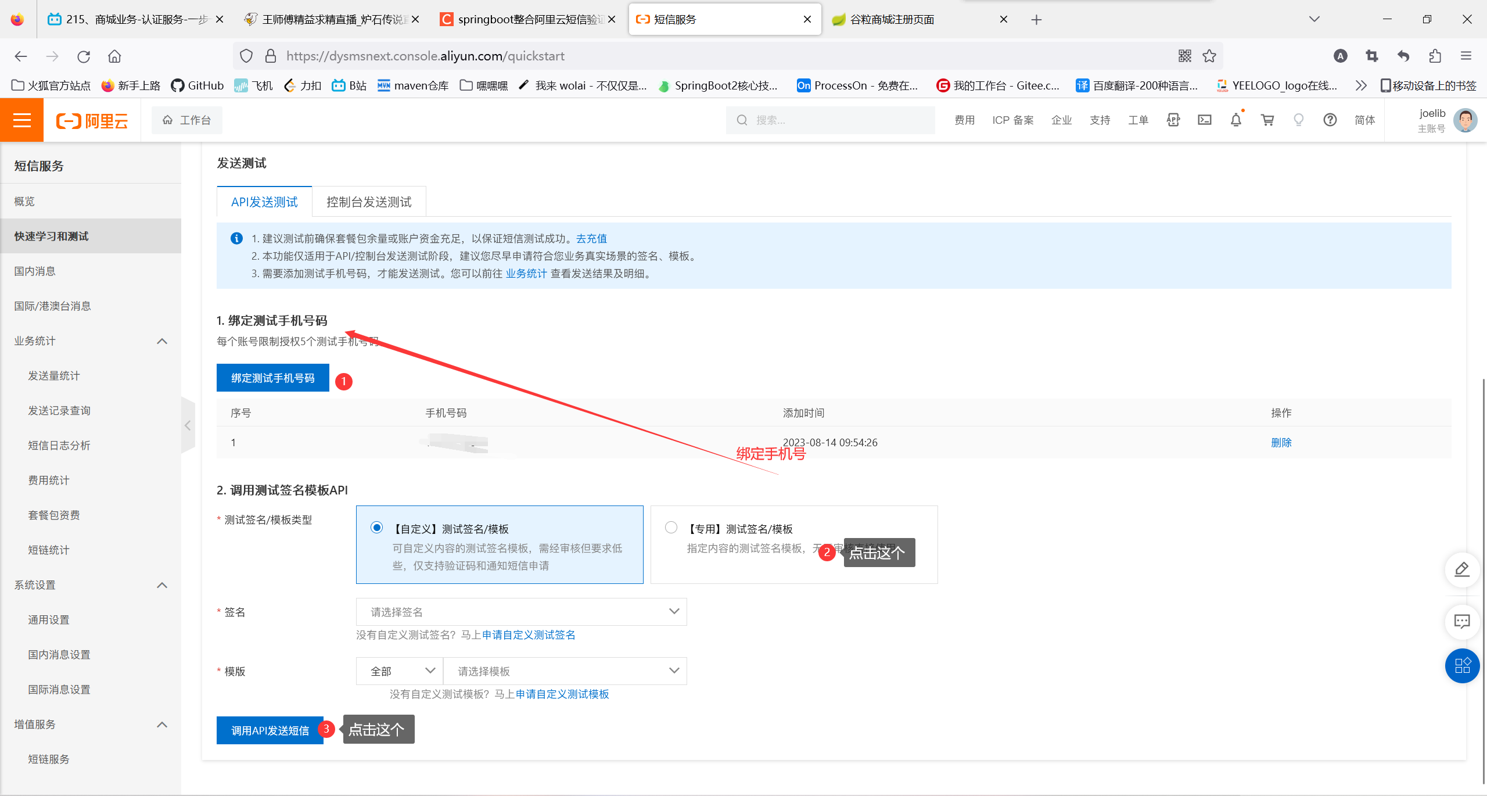Collapse the 增值服务 sidebar section
The width and height of the screenshot is (1487, 796).
click(x=162, y=725)
